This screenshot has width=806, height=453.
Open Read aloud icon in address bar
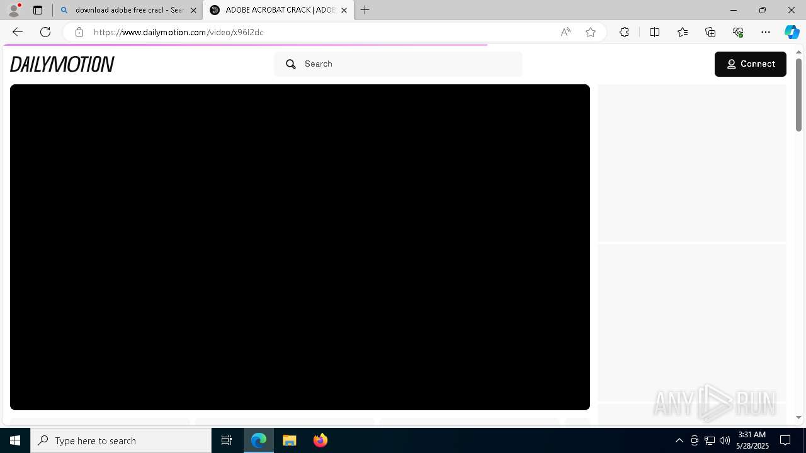point(565,32)
